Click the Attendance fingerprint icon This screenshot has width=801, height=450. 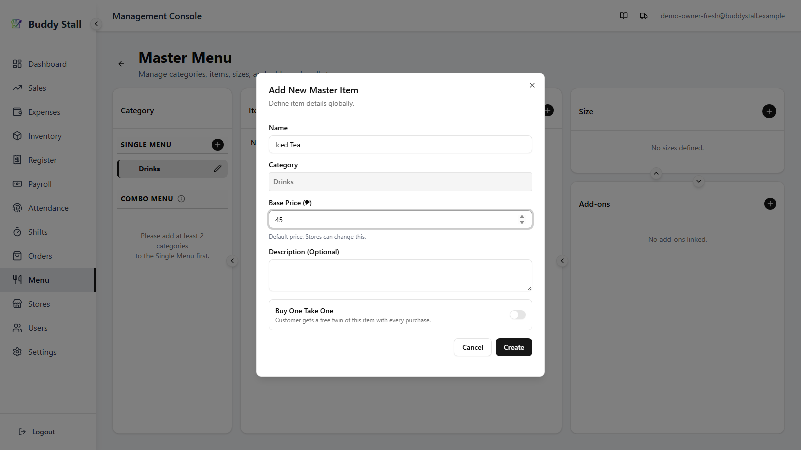coord(17,208)
